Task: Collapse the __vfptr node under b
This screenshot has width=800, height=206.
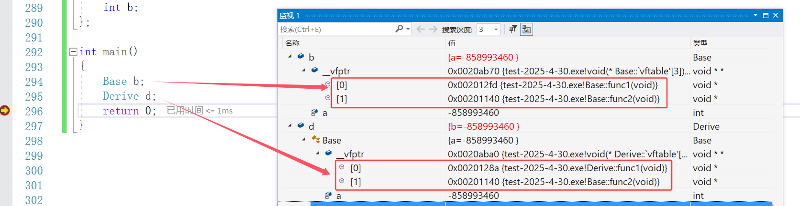Action: pyautogui.click(x=304, y=70)
